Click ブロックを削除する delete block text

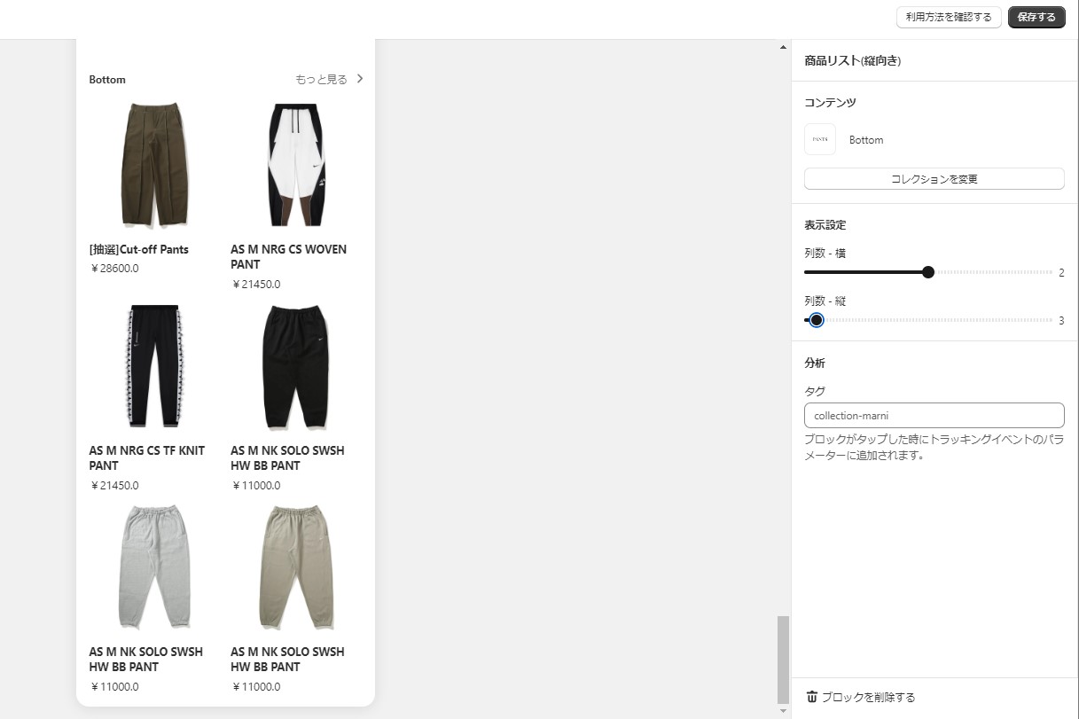(x=868, y=698)
